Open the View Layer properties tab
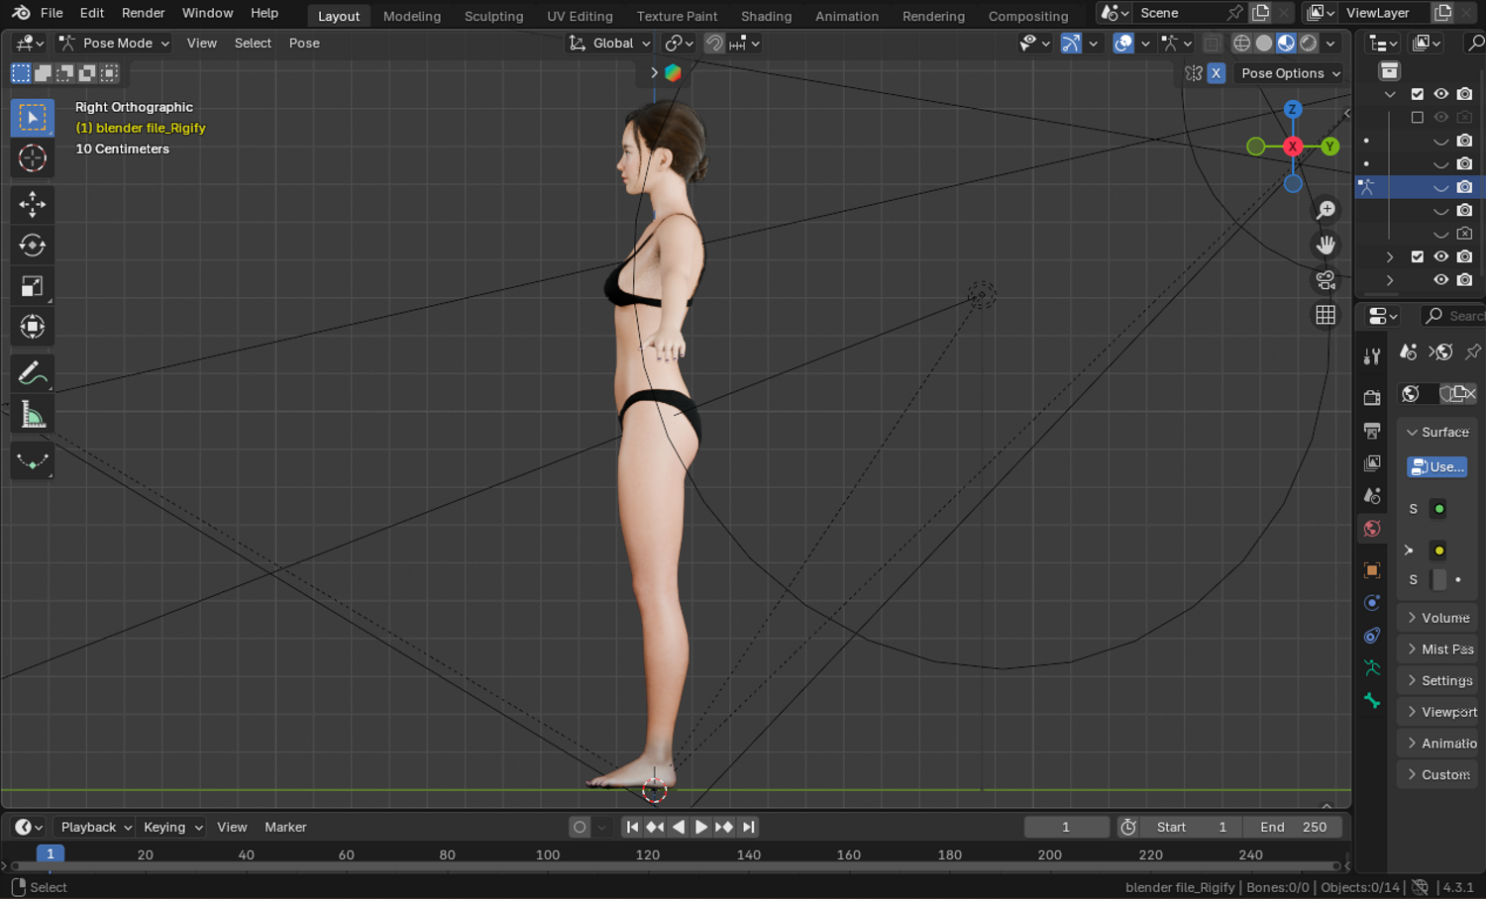This screenshot has height=899, width=1486. click(1372, 463)
